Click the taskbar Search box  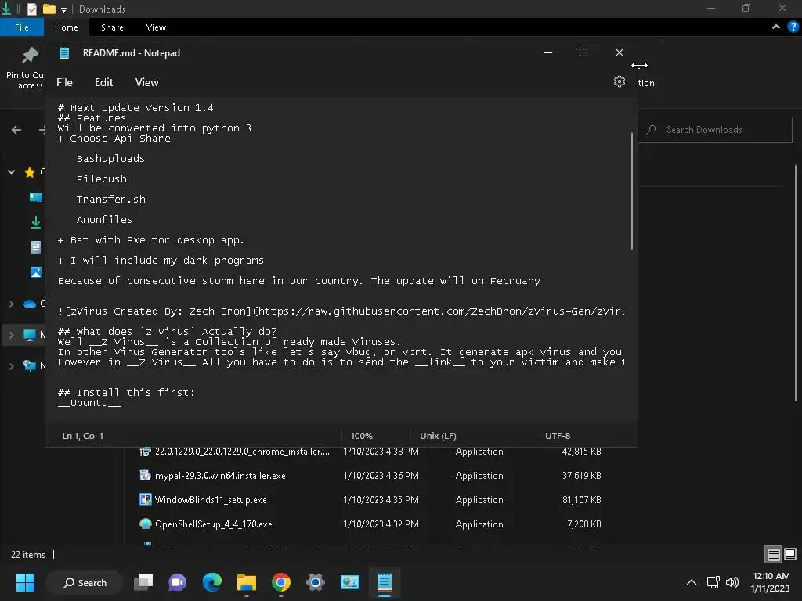click(85, 582)
